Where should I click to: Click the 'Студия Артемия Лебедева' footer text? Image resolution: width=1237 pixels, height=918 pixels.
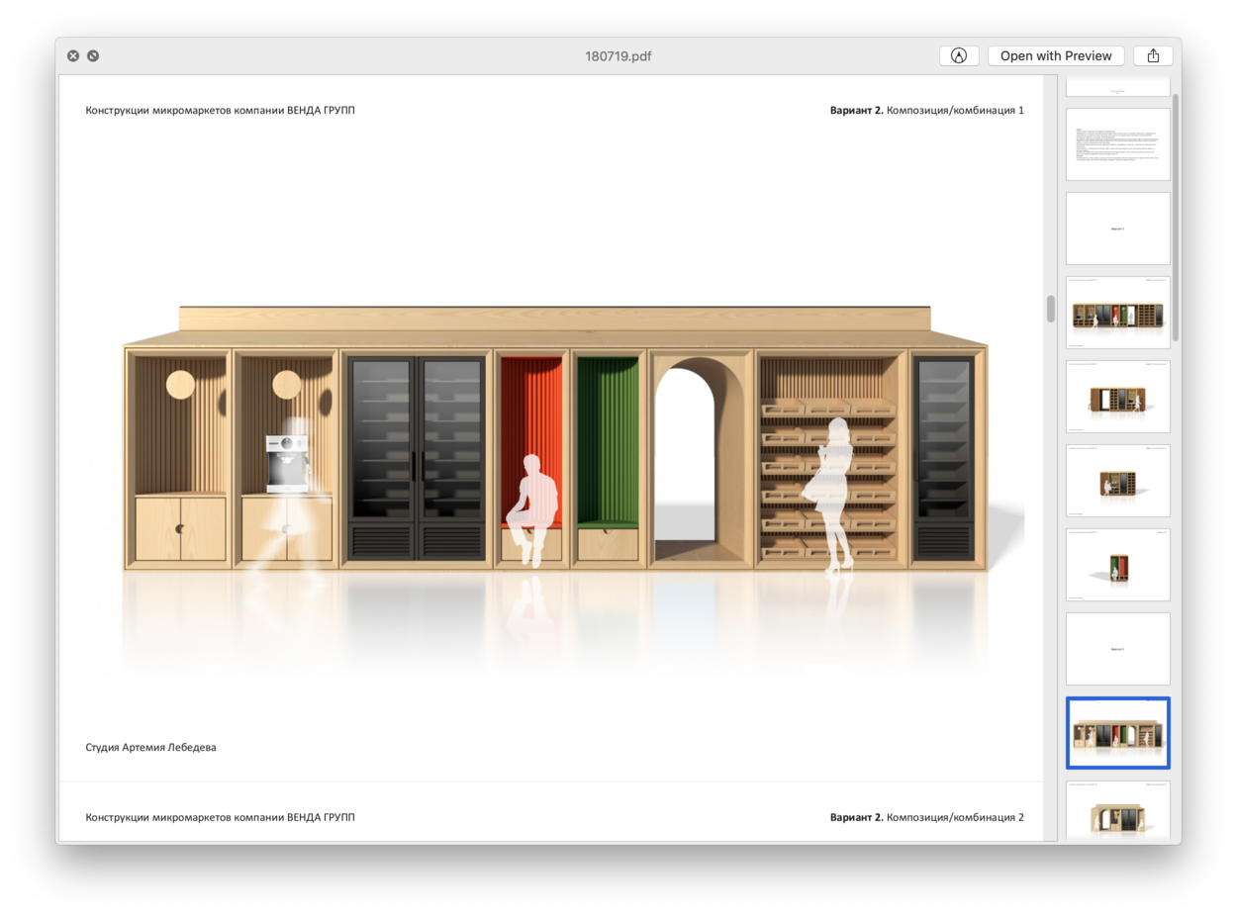tap(150, 748)
